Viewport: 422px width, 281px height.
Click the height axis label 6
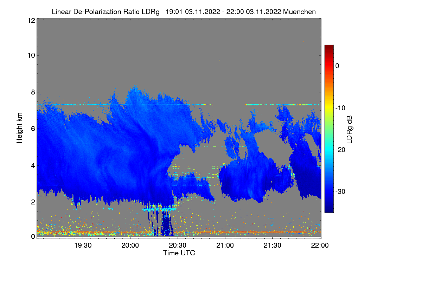tap(33, 129)
